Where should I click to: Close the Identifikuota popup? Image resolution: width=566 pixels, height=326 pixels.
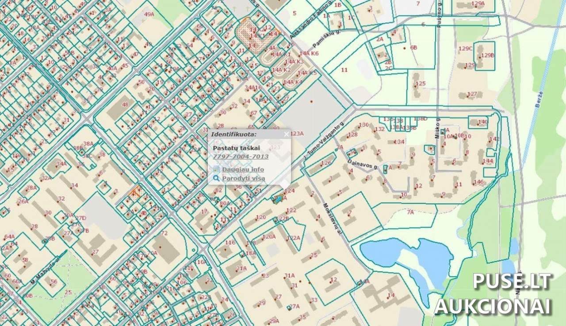pyautogui.click(x=286, y=134)
